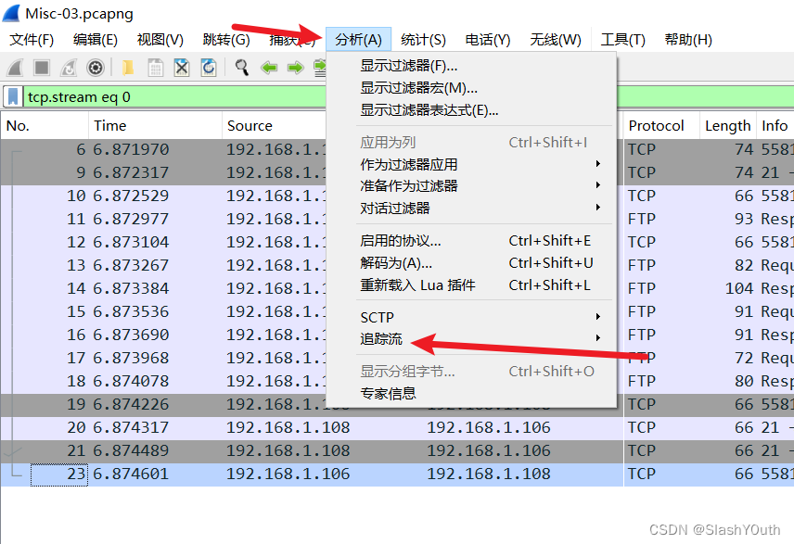Sort by the Protocol column header

pyautogui.click(x=660, y=125)
